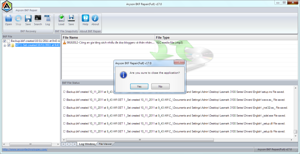Cancel closing with the No button

[160, 87]
